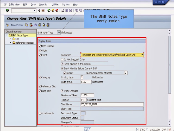This screenshot has height=131, width=174.
Task: Click the Text ID field ST
Action: coord(83,100)
